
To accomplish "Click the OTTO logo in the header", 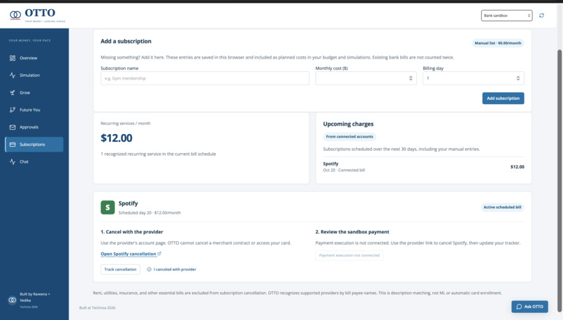I will pyautogui.click(x=38, y=15).
